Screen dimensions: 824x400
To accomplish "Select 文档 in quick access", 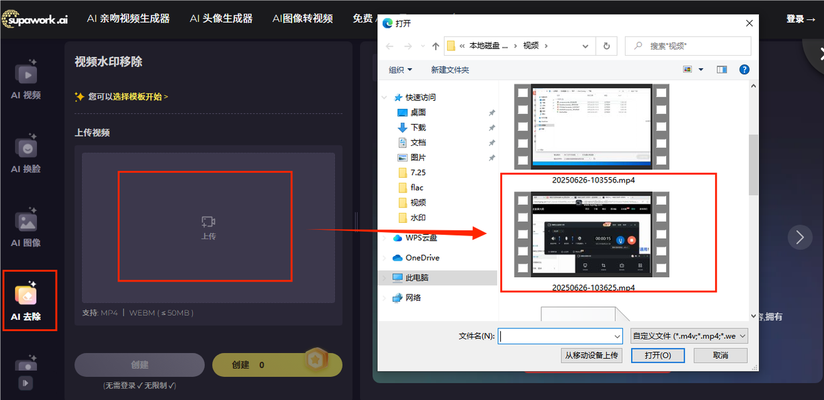I will point(418,143).
